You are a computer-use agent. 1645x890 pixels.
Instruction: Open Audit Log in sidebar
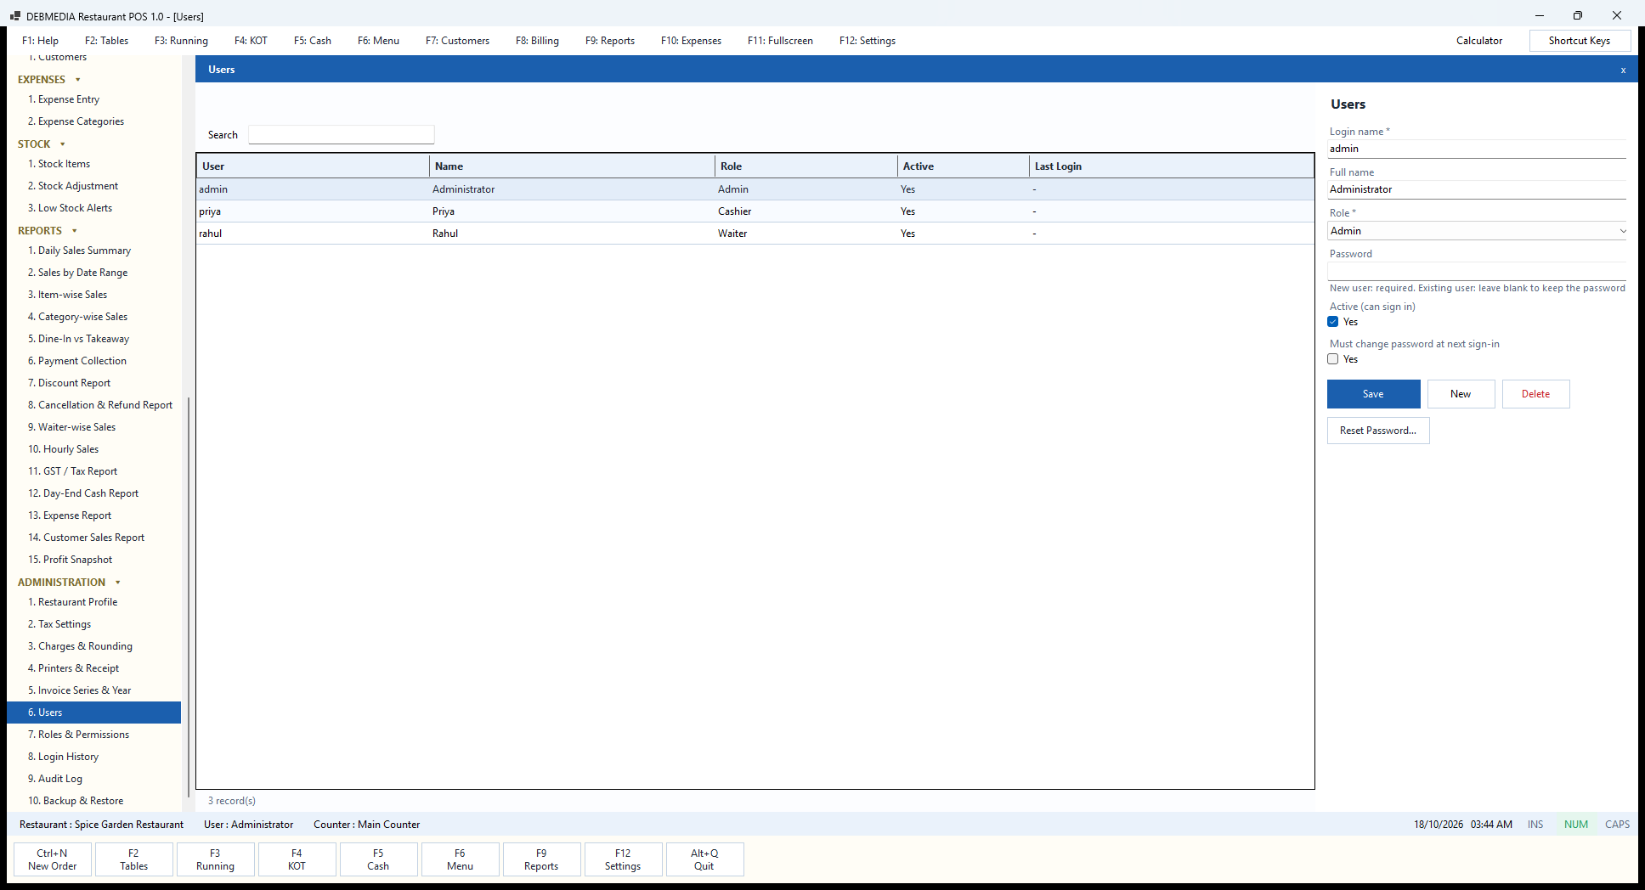pos(93,779)
